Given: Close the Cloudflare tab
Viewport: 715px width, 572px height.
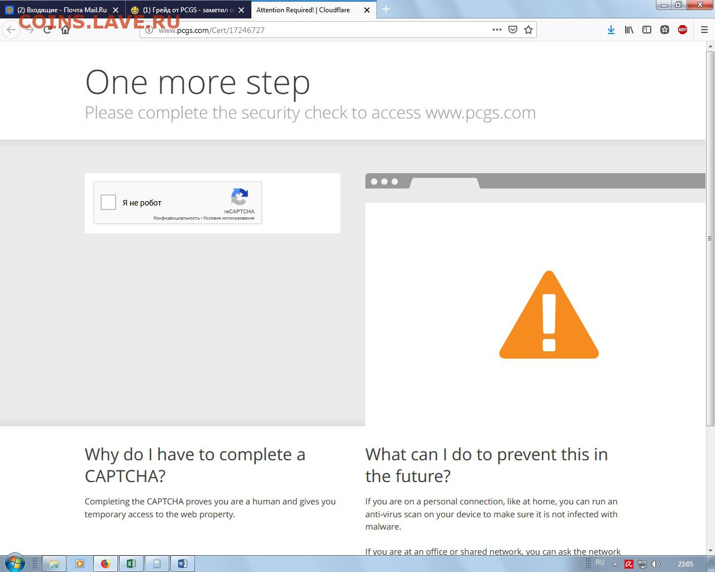Looking at the screenshot, I should tap(367, 10).
